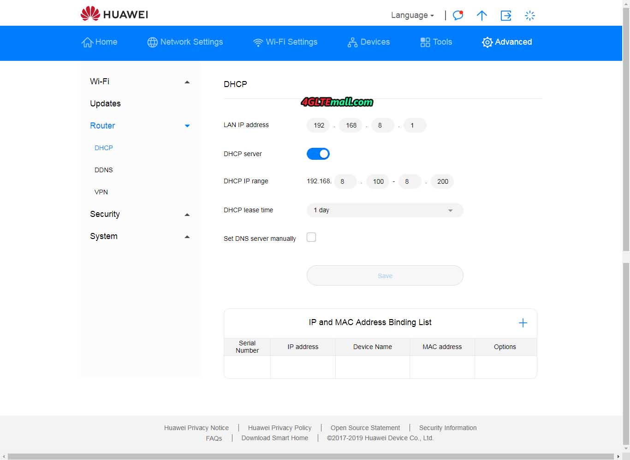The width and height of the screenshot is (630, 460).
Task: Click the update upward arrow icon
Action: point(481,16)
